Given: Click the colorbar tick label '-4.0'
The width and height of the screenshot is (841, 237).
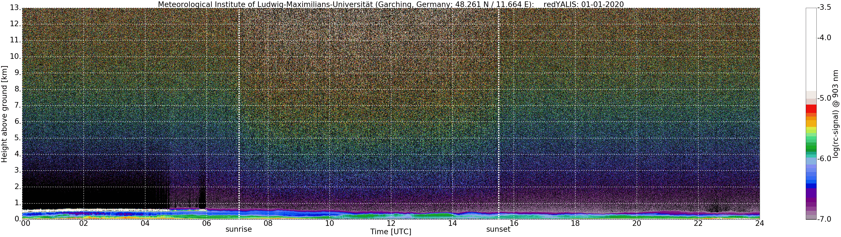Looking at the screenshot, I should (824, 38).
